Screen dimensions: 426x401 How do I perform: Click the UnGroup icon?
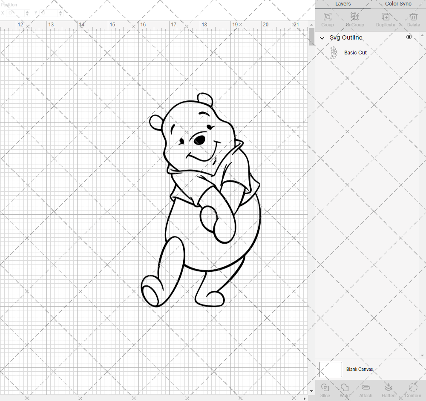pyautogui.click(x=354, y=17)
